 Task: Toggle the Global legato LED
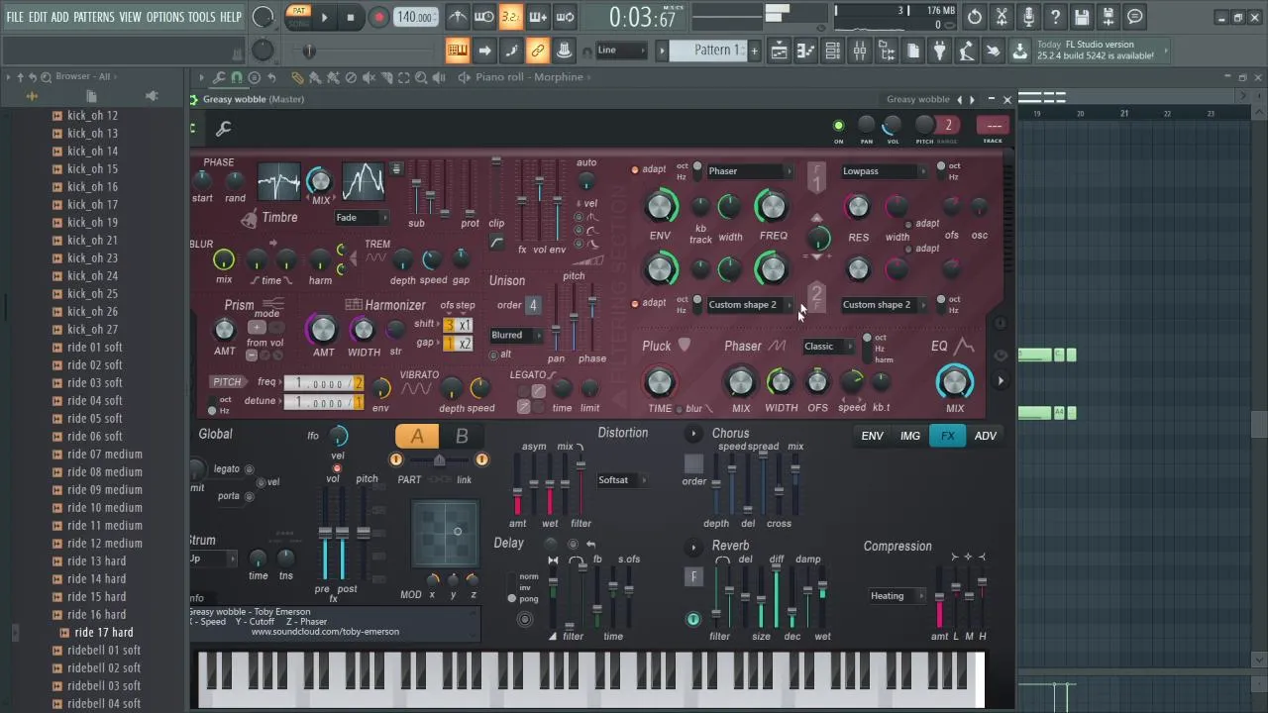(249, 469)
